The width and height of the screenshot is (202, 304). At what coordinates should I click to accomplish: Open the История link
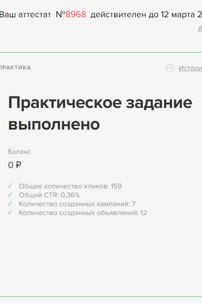190,68
